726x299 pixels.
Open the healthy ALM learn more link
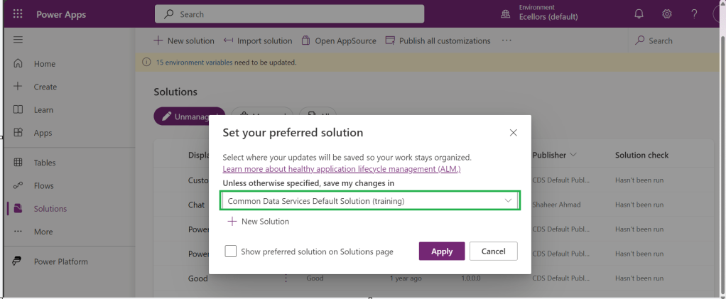342,169
